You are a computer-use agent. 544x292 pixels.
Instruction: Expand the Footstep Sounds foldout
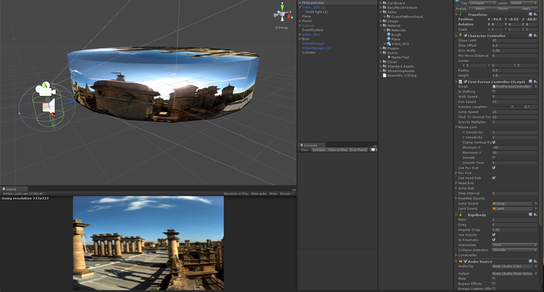[x=456, y=198]
